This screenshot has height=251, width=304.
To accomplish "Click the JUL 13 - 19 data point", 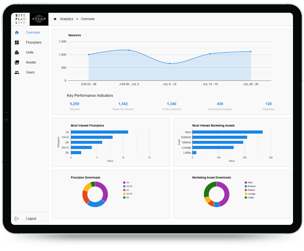I will point(210,54).
